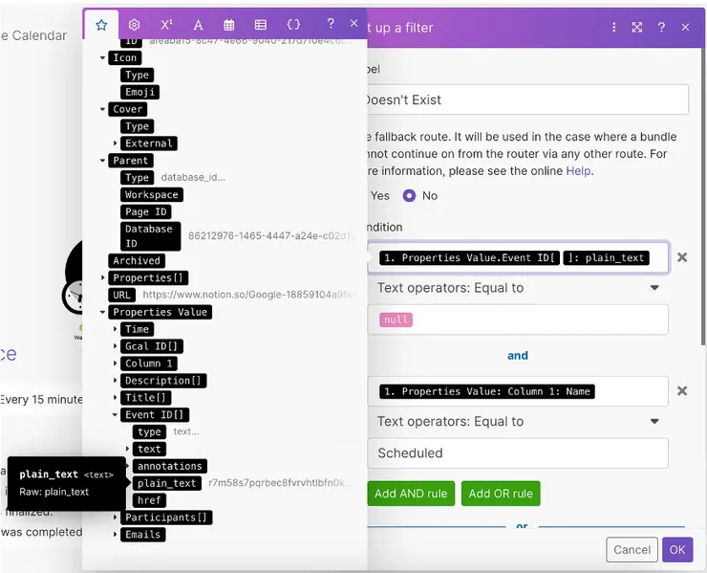Open help for the filter dialog
Screen dimensions: 707x573
click(x=661, y=28)
